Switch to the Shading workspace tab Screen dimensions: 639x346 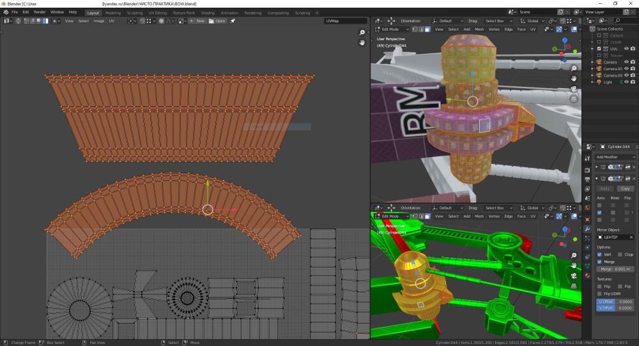tap(208, 13)
